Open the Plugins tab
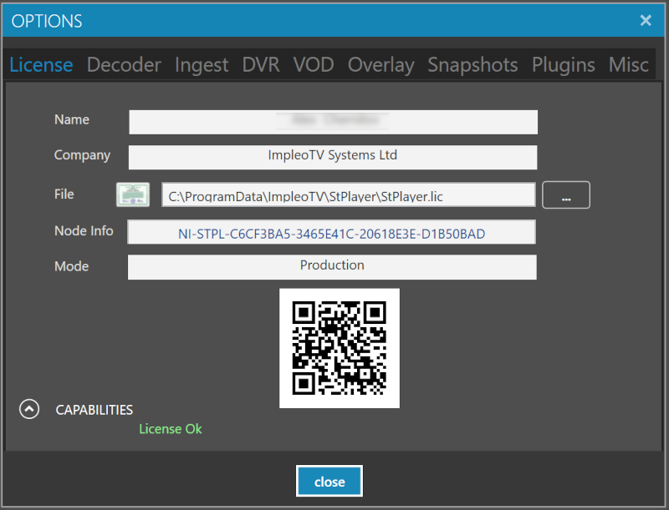The image size is (669, 510). pyautogui.click(x=564, y=64)
